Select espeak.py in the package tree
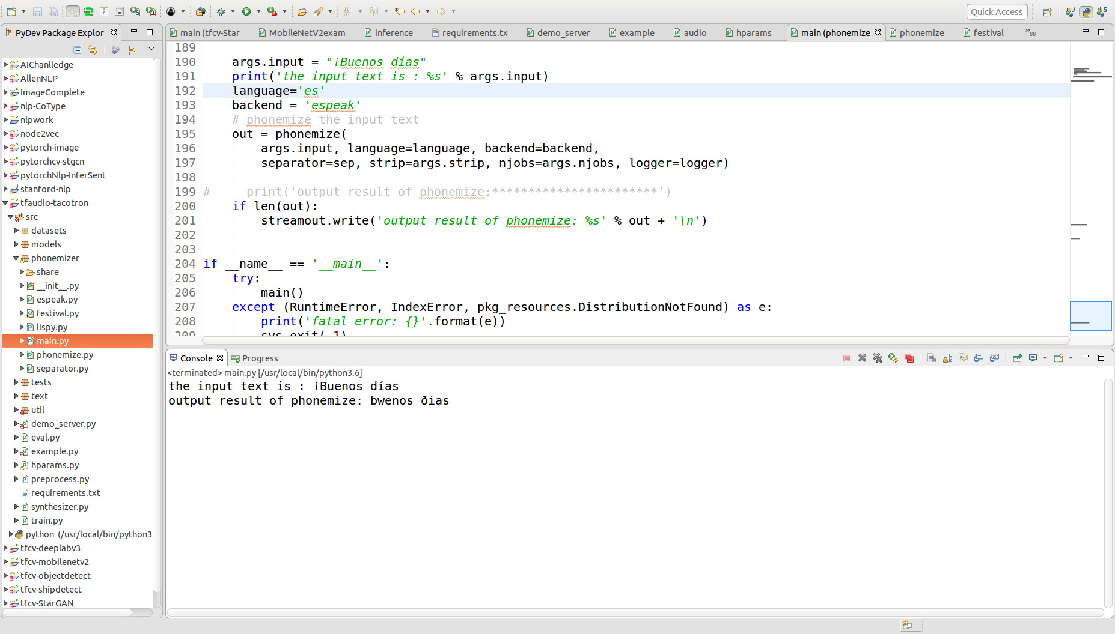The width and height of the screenshot is (1115, 634). 57,300
